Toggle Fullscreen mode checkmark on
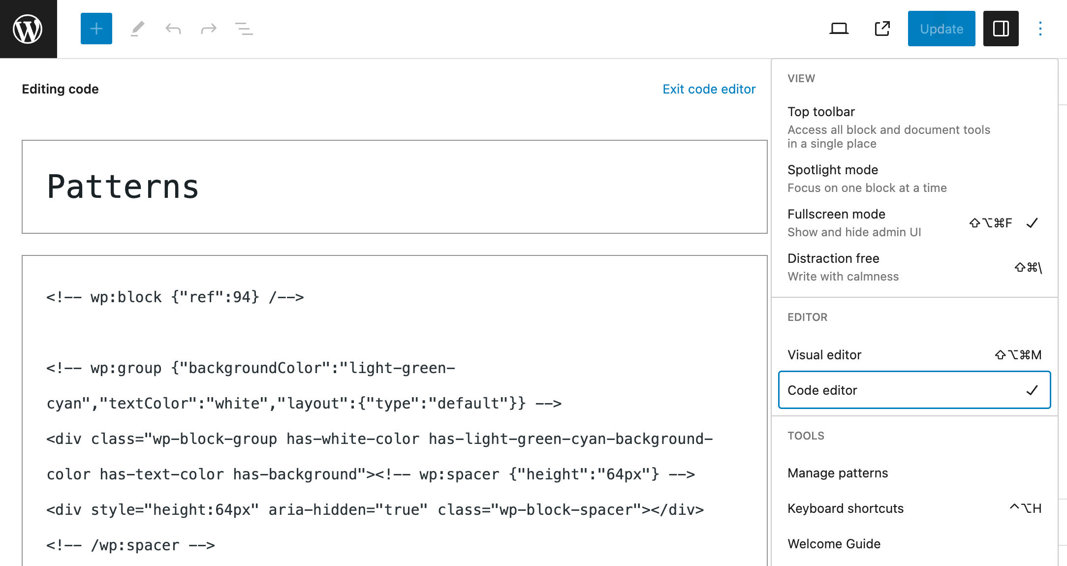1067x566 pixels. (x=1033, y=222)
